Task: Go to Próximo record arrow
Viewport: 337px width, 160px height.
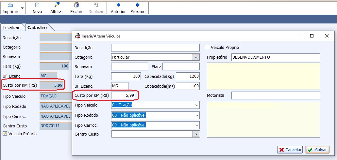Action: 138,5
